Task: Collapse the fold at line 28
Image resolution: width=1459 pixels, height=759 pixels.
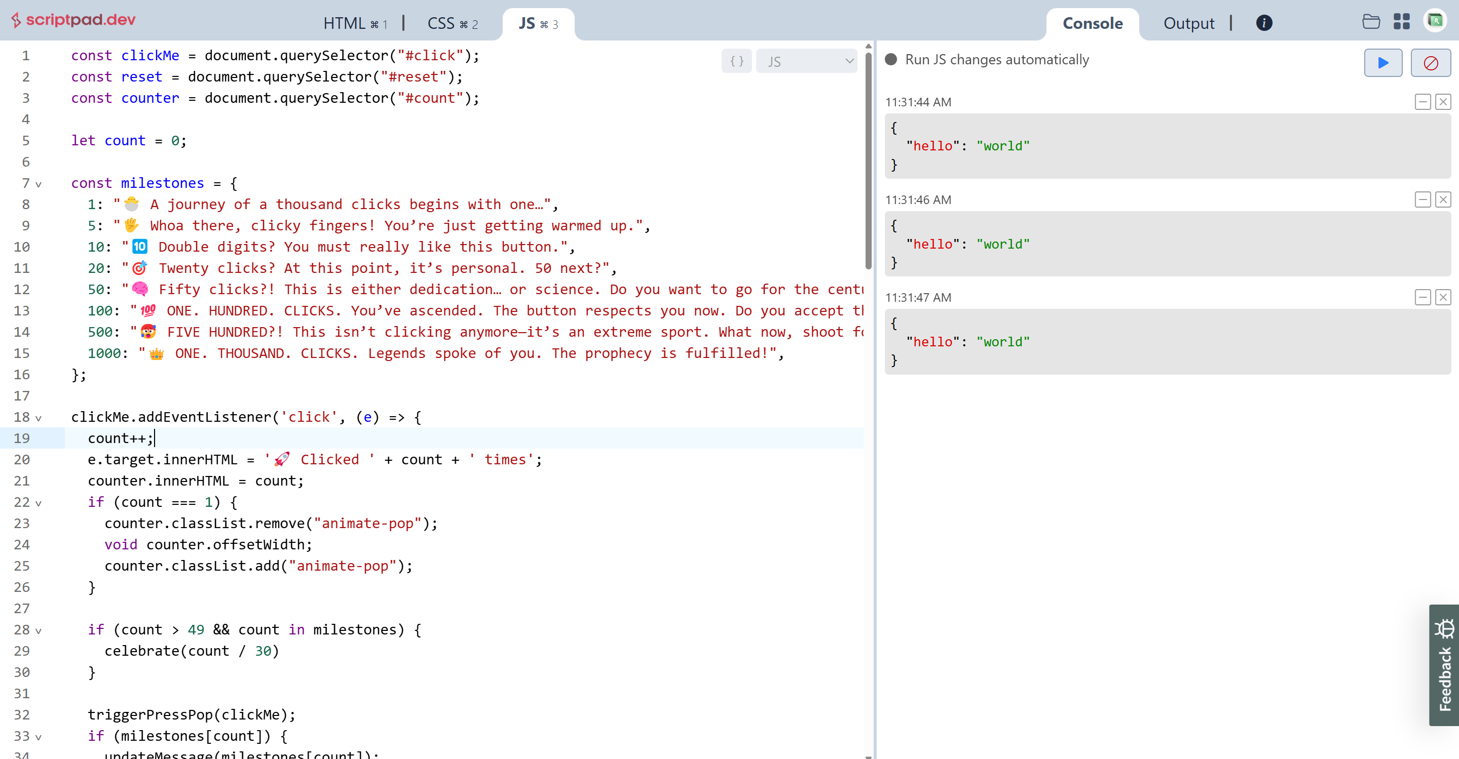Action: click(x=39, y=630)
